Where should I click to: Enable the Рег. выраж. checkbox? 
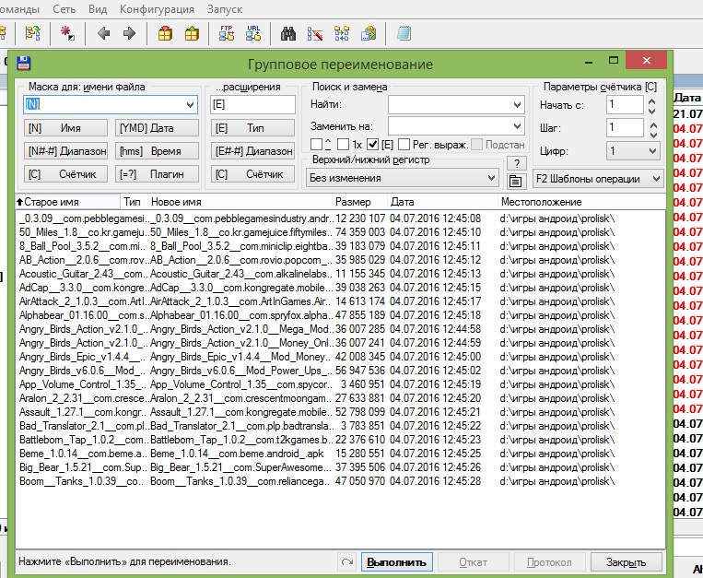(x=404, y=145)
